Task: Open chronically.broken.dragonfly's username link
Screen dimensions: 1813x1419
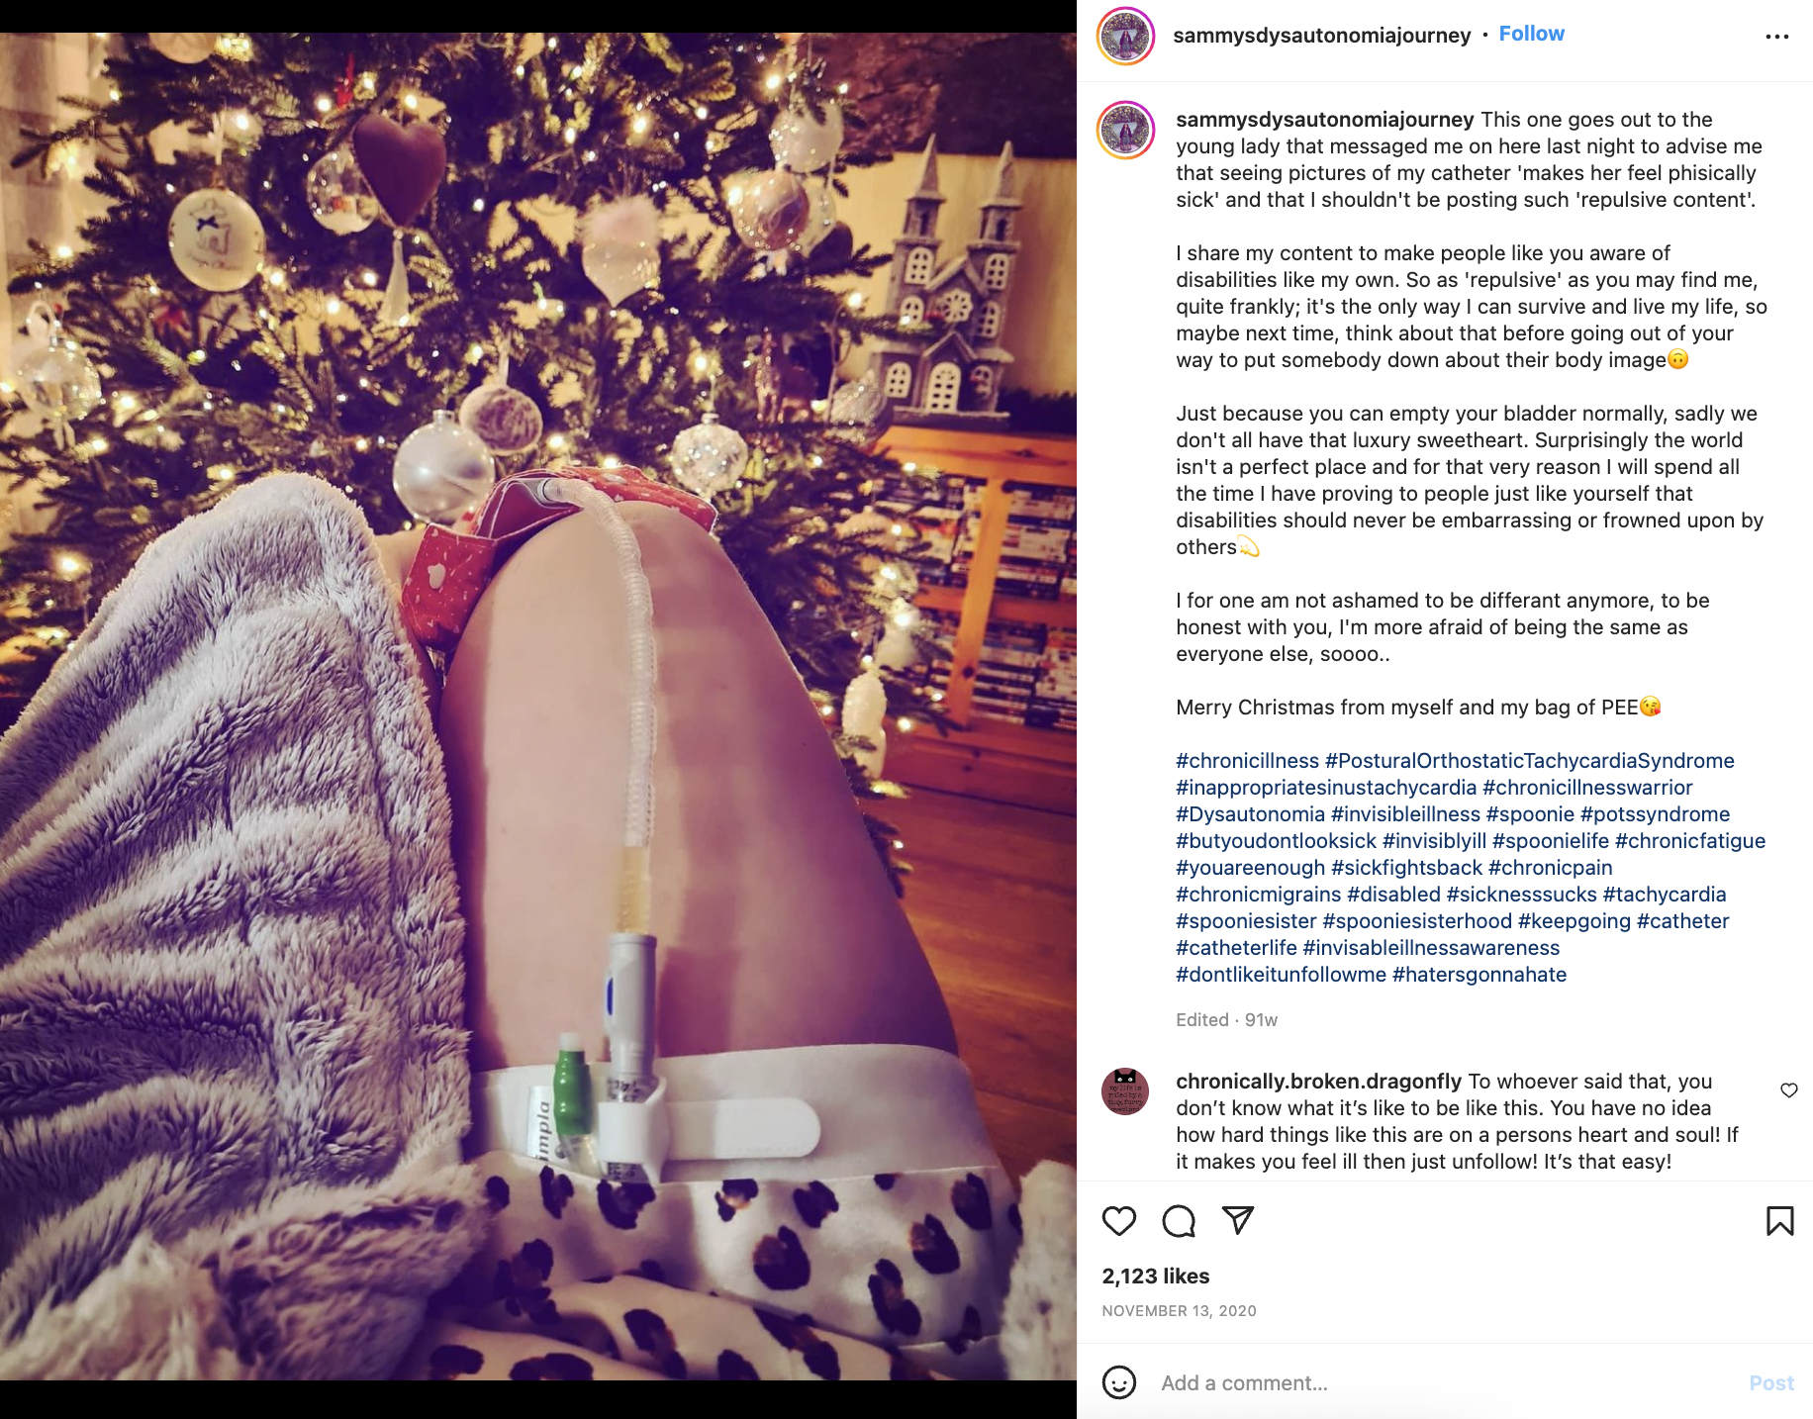Action: (x=1318, y=1082)
